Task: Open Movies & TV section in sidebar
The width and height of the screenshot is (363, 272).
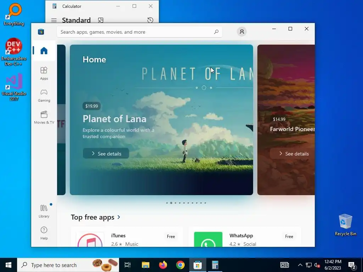Action: click(x=44, y=118)
